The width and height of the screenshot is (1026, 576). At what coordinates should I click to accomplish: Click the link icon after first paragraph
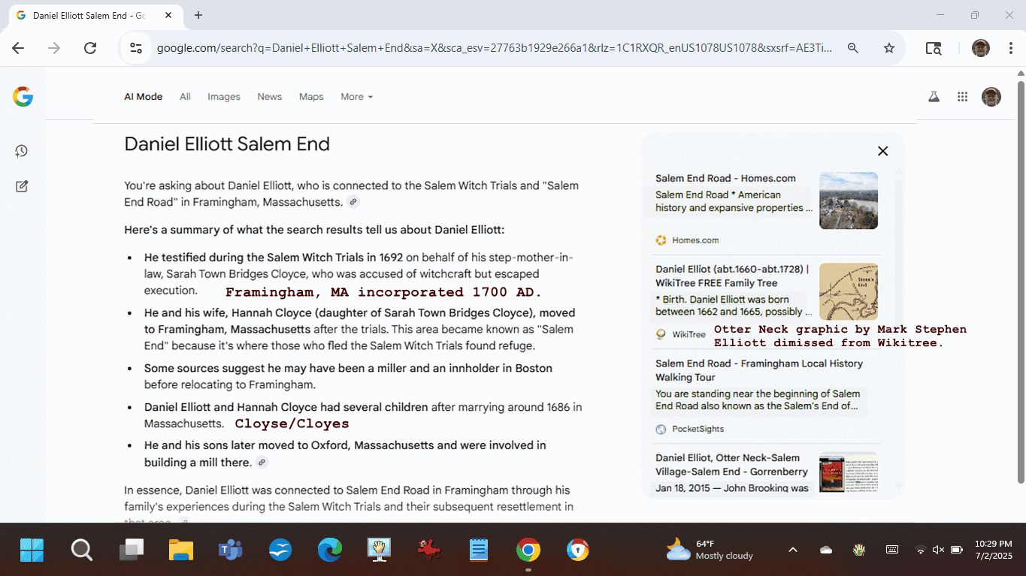pyautogui.click(x=353, y=202)
